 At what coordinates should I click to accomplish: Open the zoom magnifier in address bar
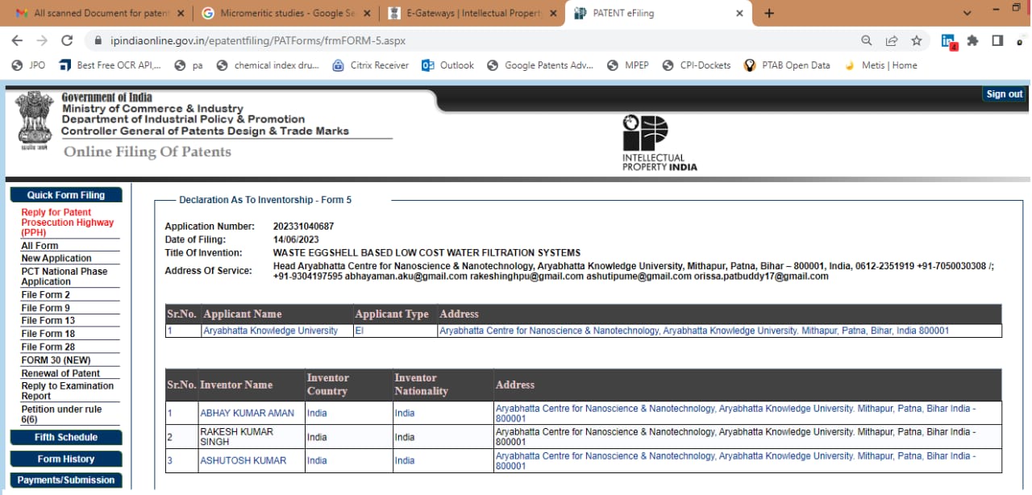866,40
